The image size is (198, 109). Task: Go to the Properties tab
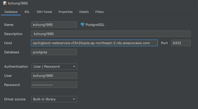click(x=66, y=12)
